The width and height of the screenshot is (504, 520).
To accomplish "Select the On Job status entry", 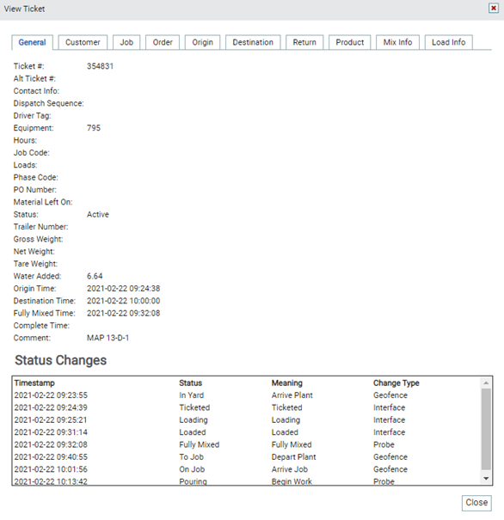I will pos(192,469).
